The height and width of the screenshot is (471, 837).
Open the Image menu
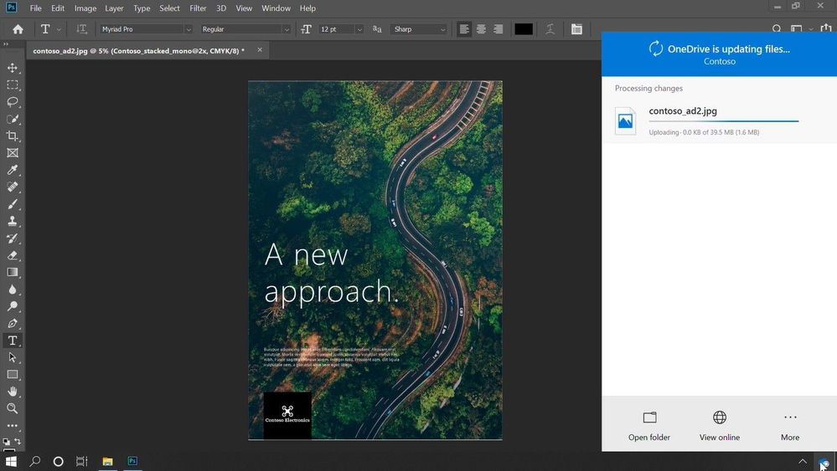coord(85,8)
